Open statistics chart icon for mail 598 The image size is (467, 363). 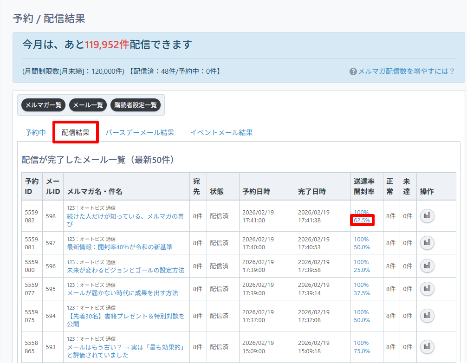[x=427, y=216]
